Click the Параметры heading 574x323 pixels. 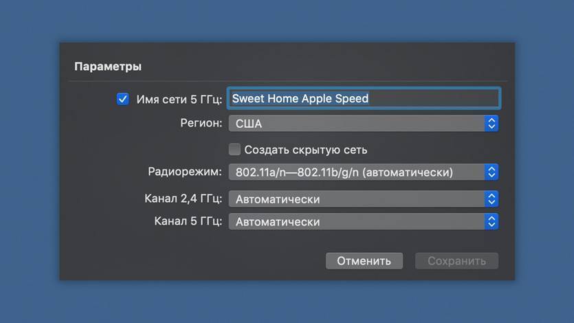(108, 67)
